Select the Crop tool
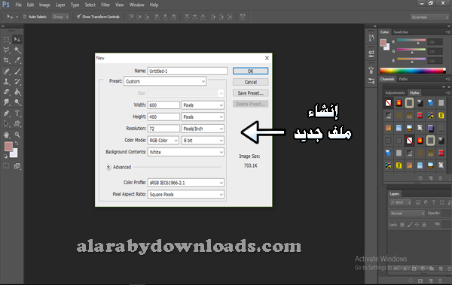Screen dimensions: 452x285 click(6, 60)
